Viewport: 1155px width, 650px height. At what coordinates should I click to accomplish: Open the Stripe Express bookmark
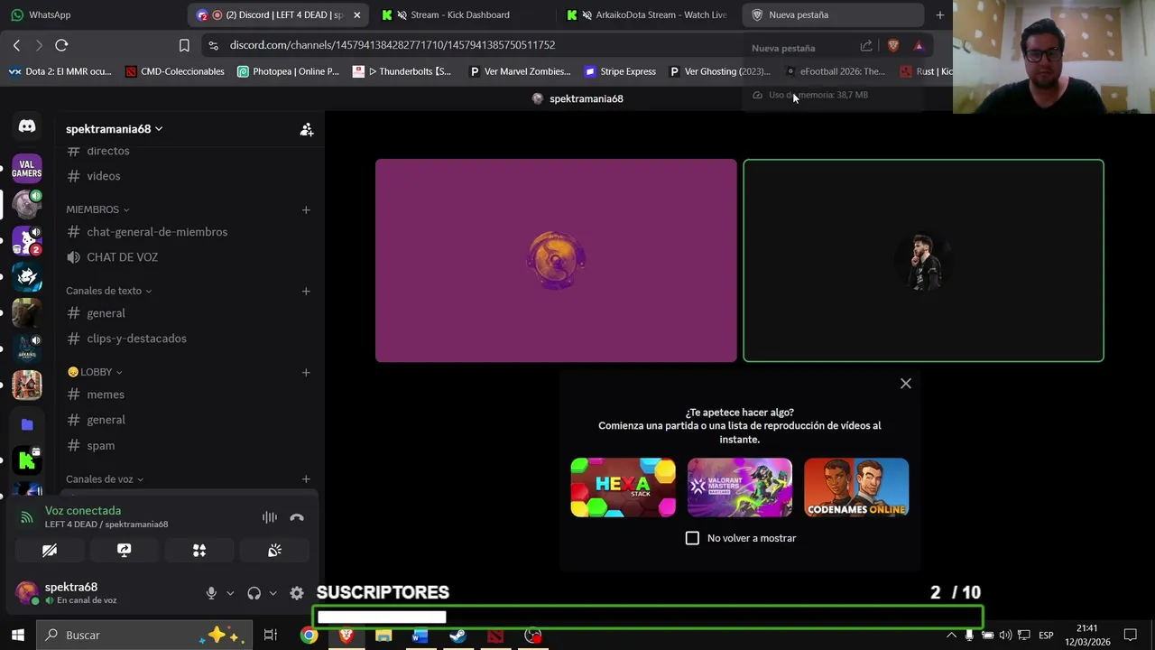tap(620, 71)
